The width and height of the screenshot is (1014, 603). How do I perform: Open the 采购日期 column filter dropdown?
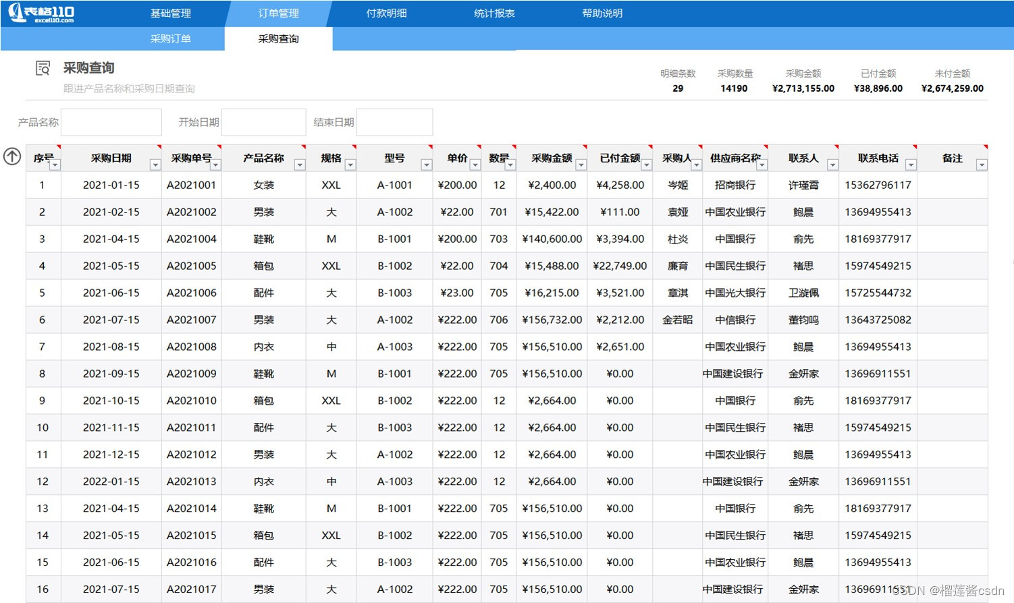155,165
